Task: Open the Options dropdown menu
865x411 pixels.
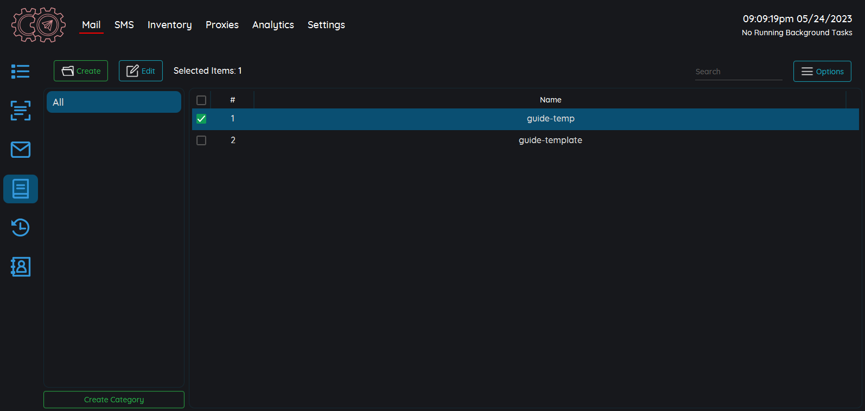Action: (x=822, y=72)
